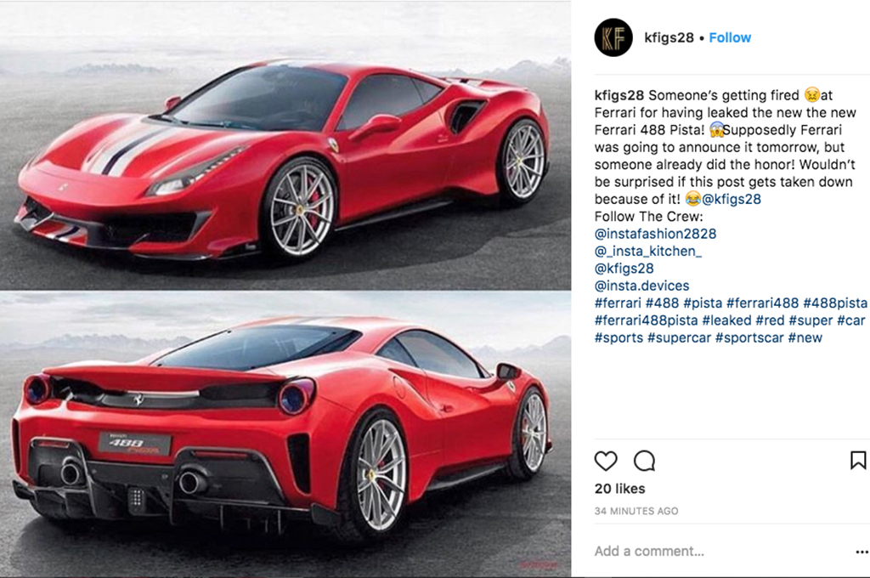The width and height of the screenshot is (870, 578).
Task: Visit the @_insta_kitchen_ profile mention
Action: tap(648, 251)
